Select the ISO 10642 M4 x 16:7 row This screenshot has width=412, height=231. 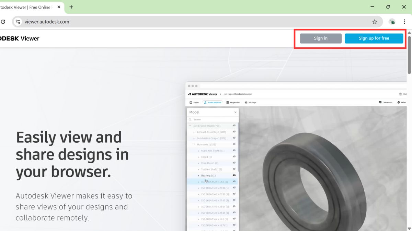(213, 225)
